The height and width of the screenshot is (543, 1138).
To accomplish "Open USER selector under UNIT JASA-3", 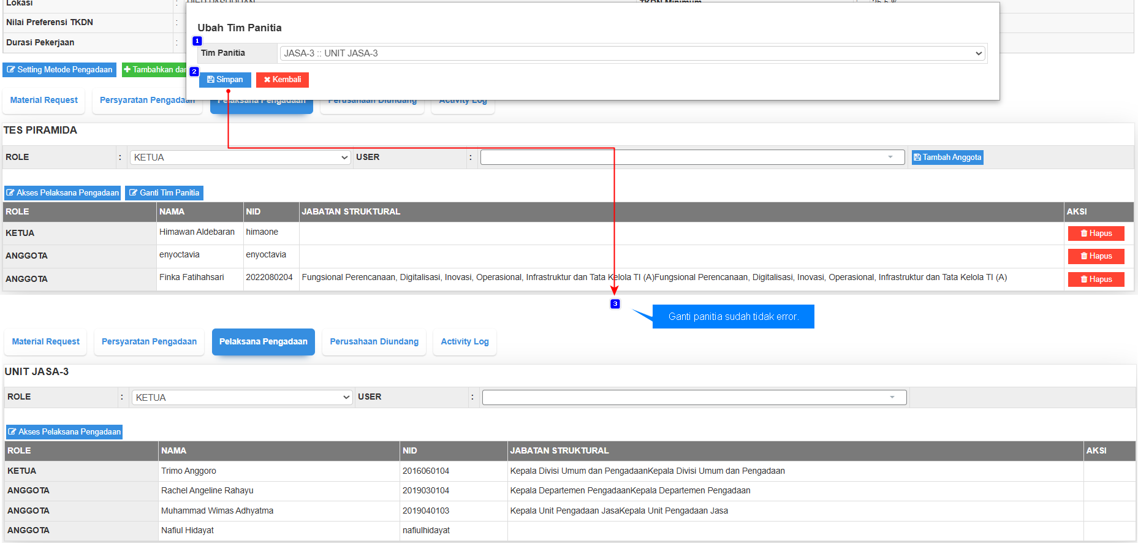I will pyautogui.click(x=694, y=398).
